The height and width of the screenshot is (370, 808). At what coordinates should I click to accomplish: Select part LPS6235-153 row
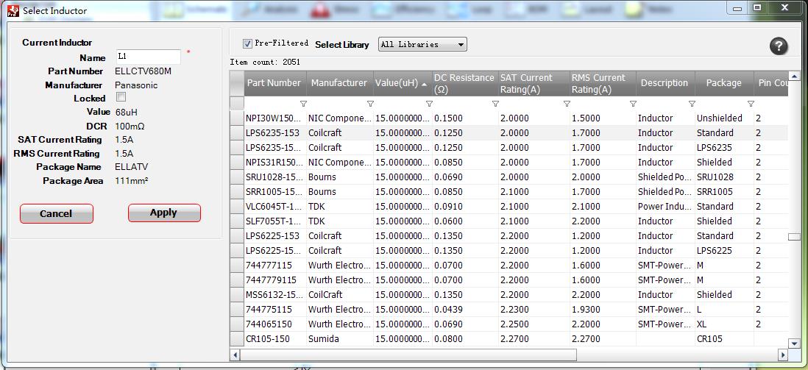coord(272,133)
